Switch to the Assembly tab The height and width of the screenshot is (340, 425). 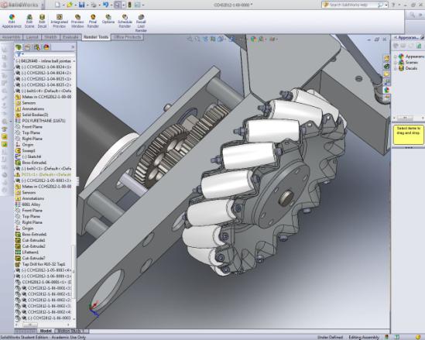pos(11,37)
